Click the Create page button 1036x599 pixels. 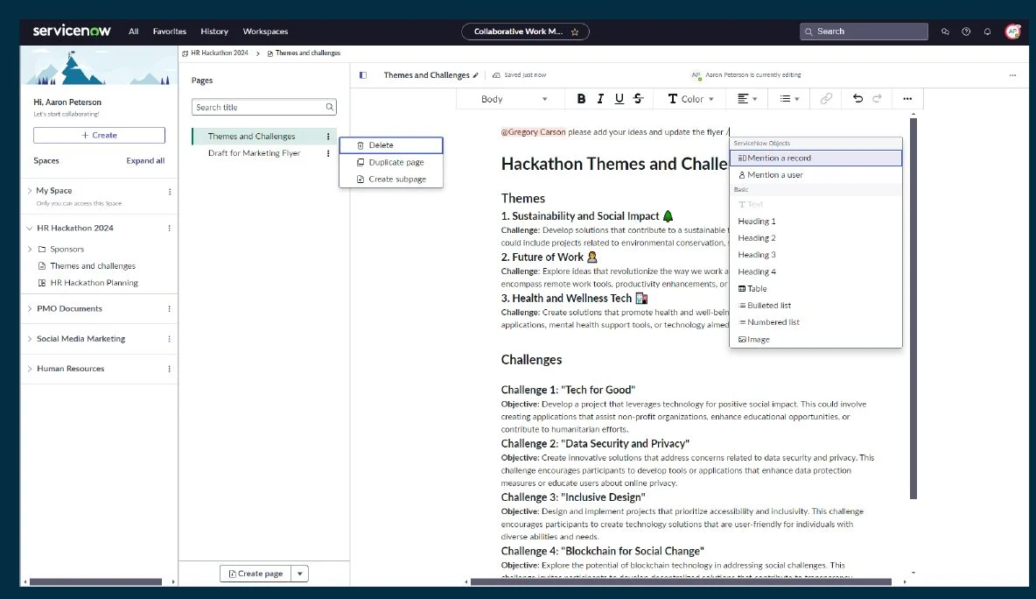(x=255, y=574)
